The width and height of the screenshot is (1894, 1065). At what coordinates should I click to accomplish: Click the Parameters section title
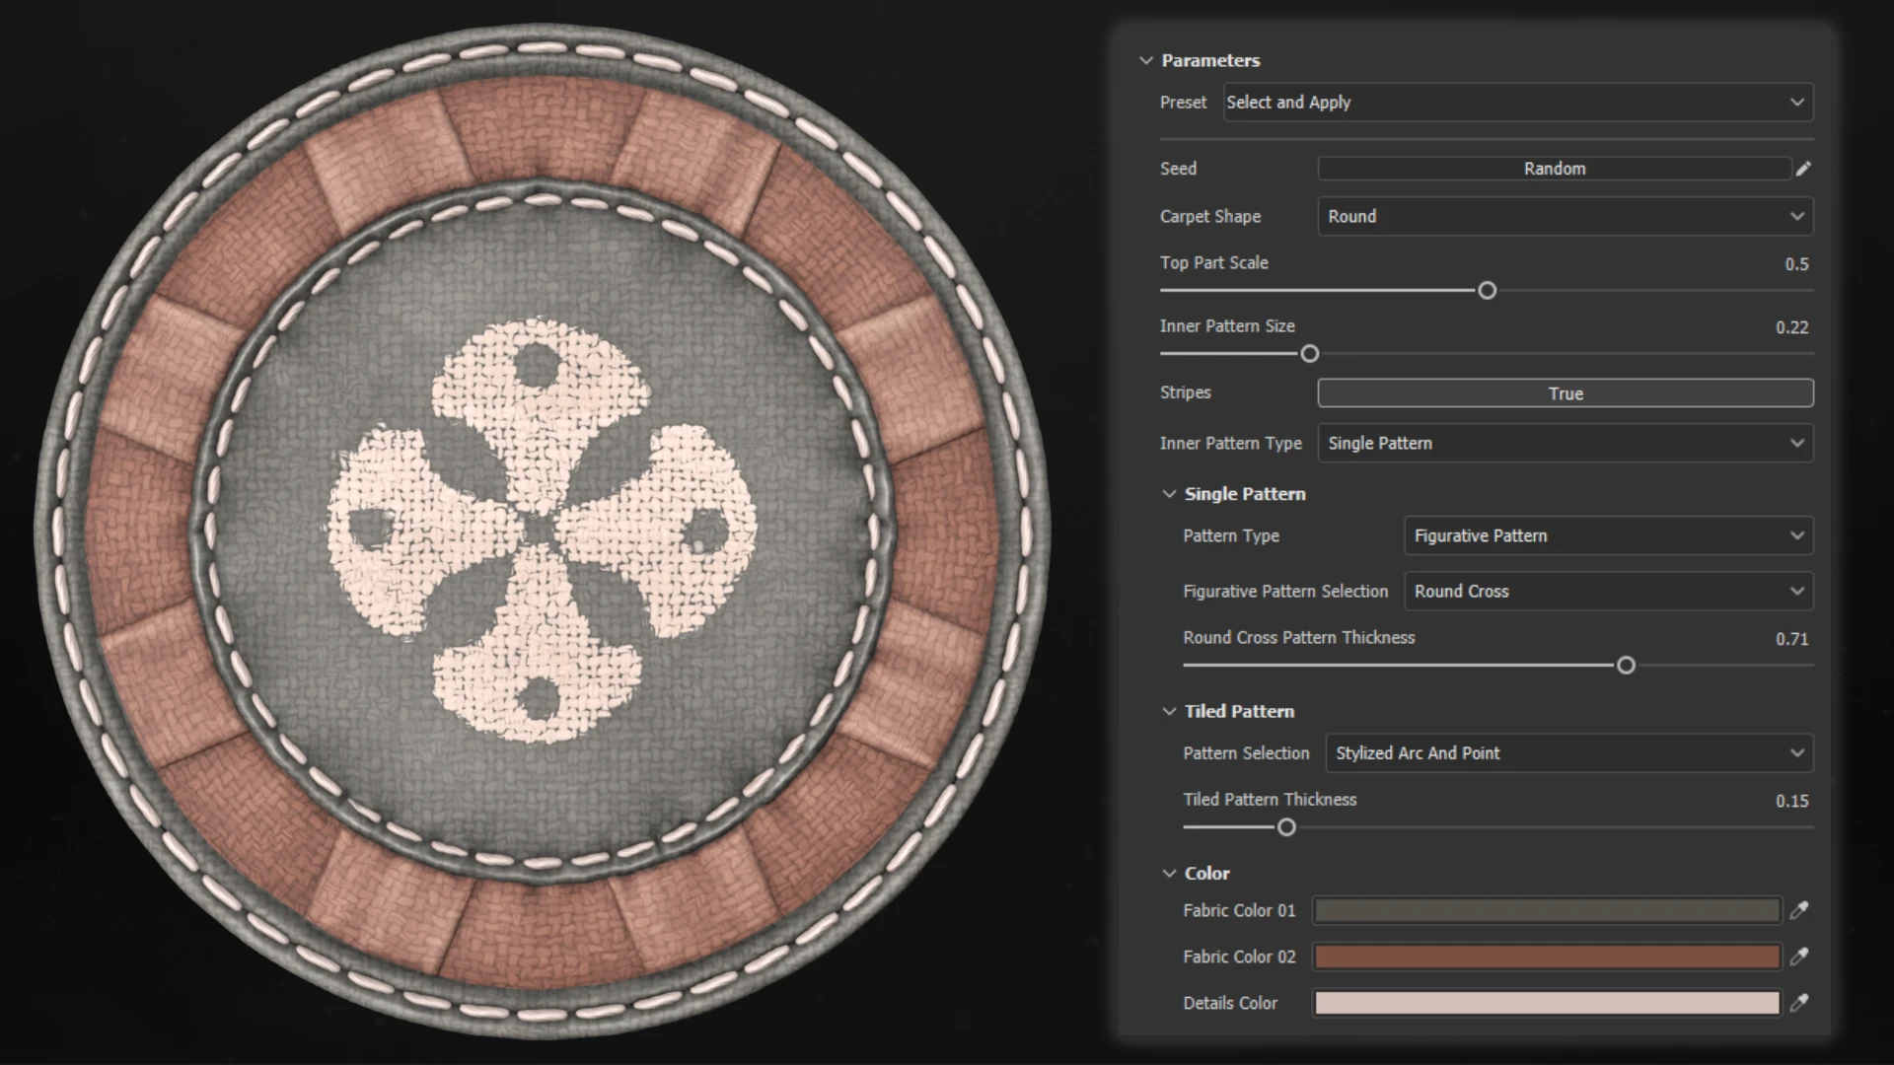(1210, 60)
